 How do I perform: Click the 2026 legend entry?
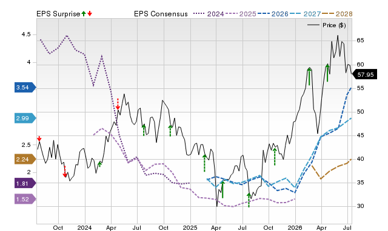(273, 14)
